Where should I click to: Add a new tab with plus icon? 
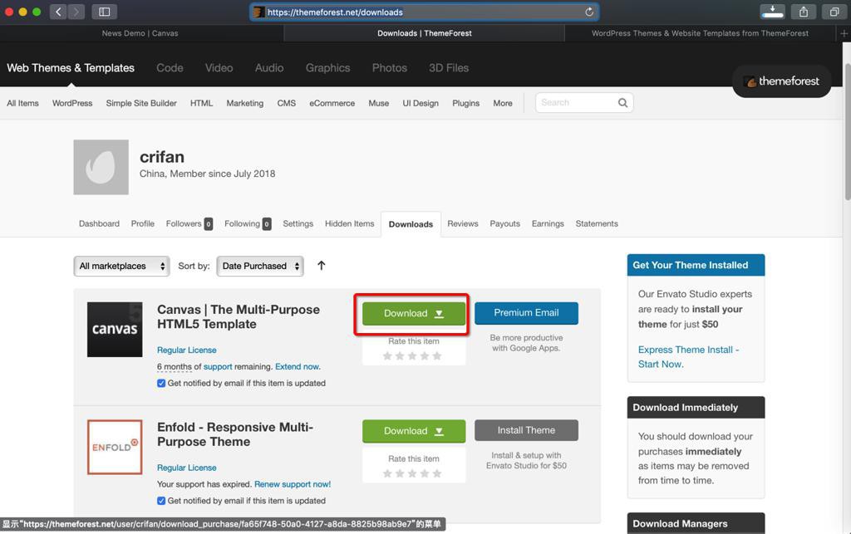(x=844, y=33)
